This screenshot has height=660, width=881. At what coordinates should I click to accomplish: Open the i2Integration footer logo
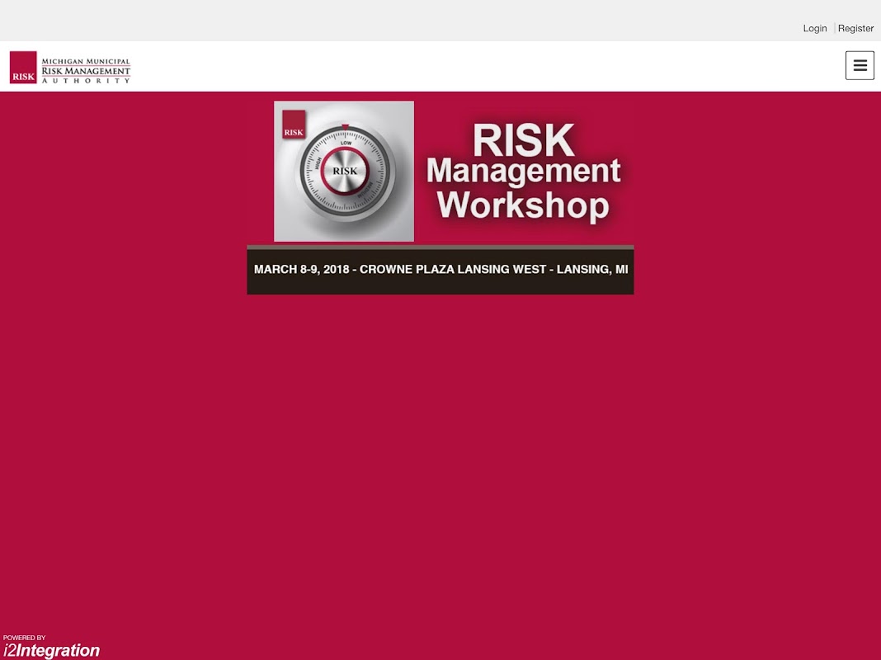click(52, 650)
